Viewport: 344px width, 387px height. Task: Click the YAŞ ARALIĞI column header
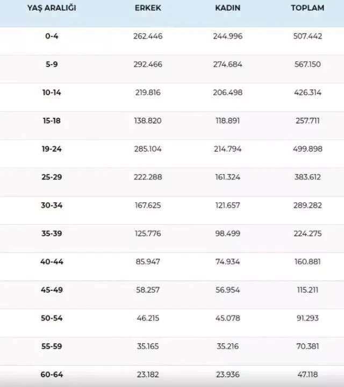[x=52, y=8]
